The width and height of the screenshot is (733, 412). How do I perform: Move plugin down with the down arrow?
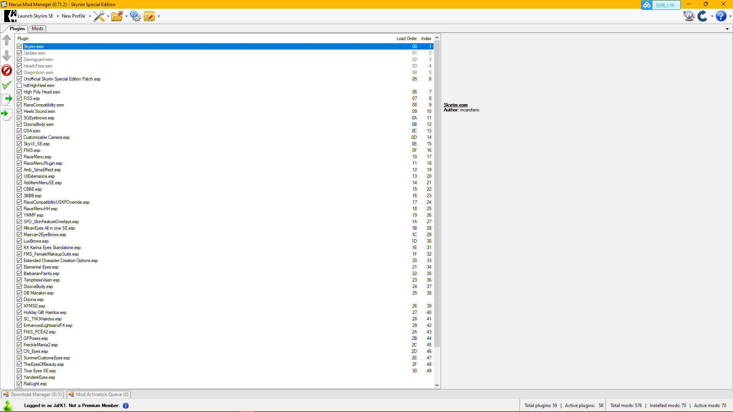[7, 56]
